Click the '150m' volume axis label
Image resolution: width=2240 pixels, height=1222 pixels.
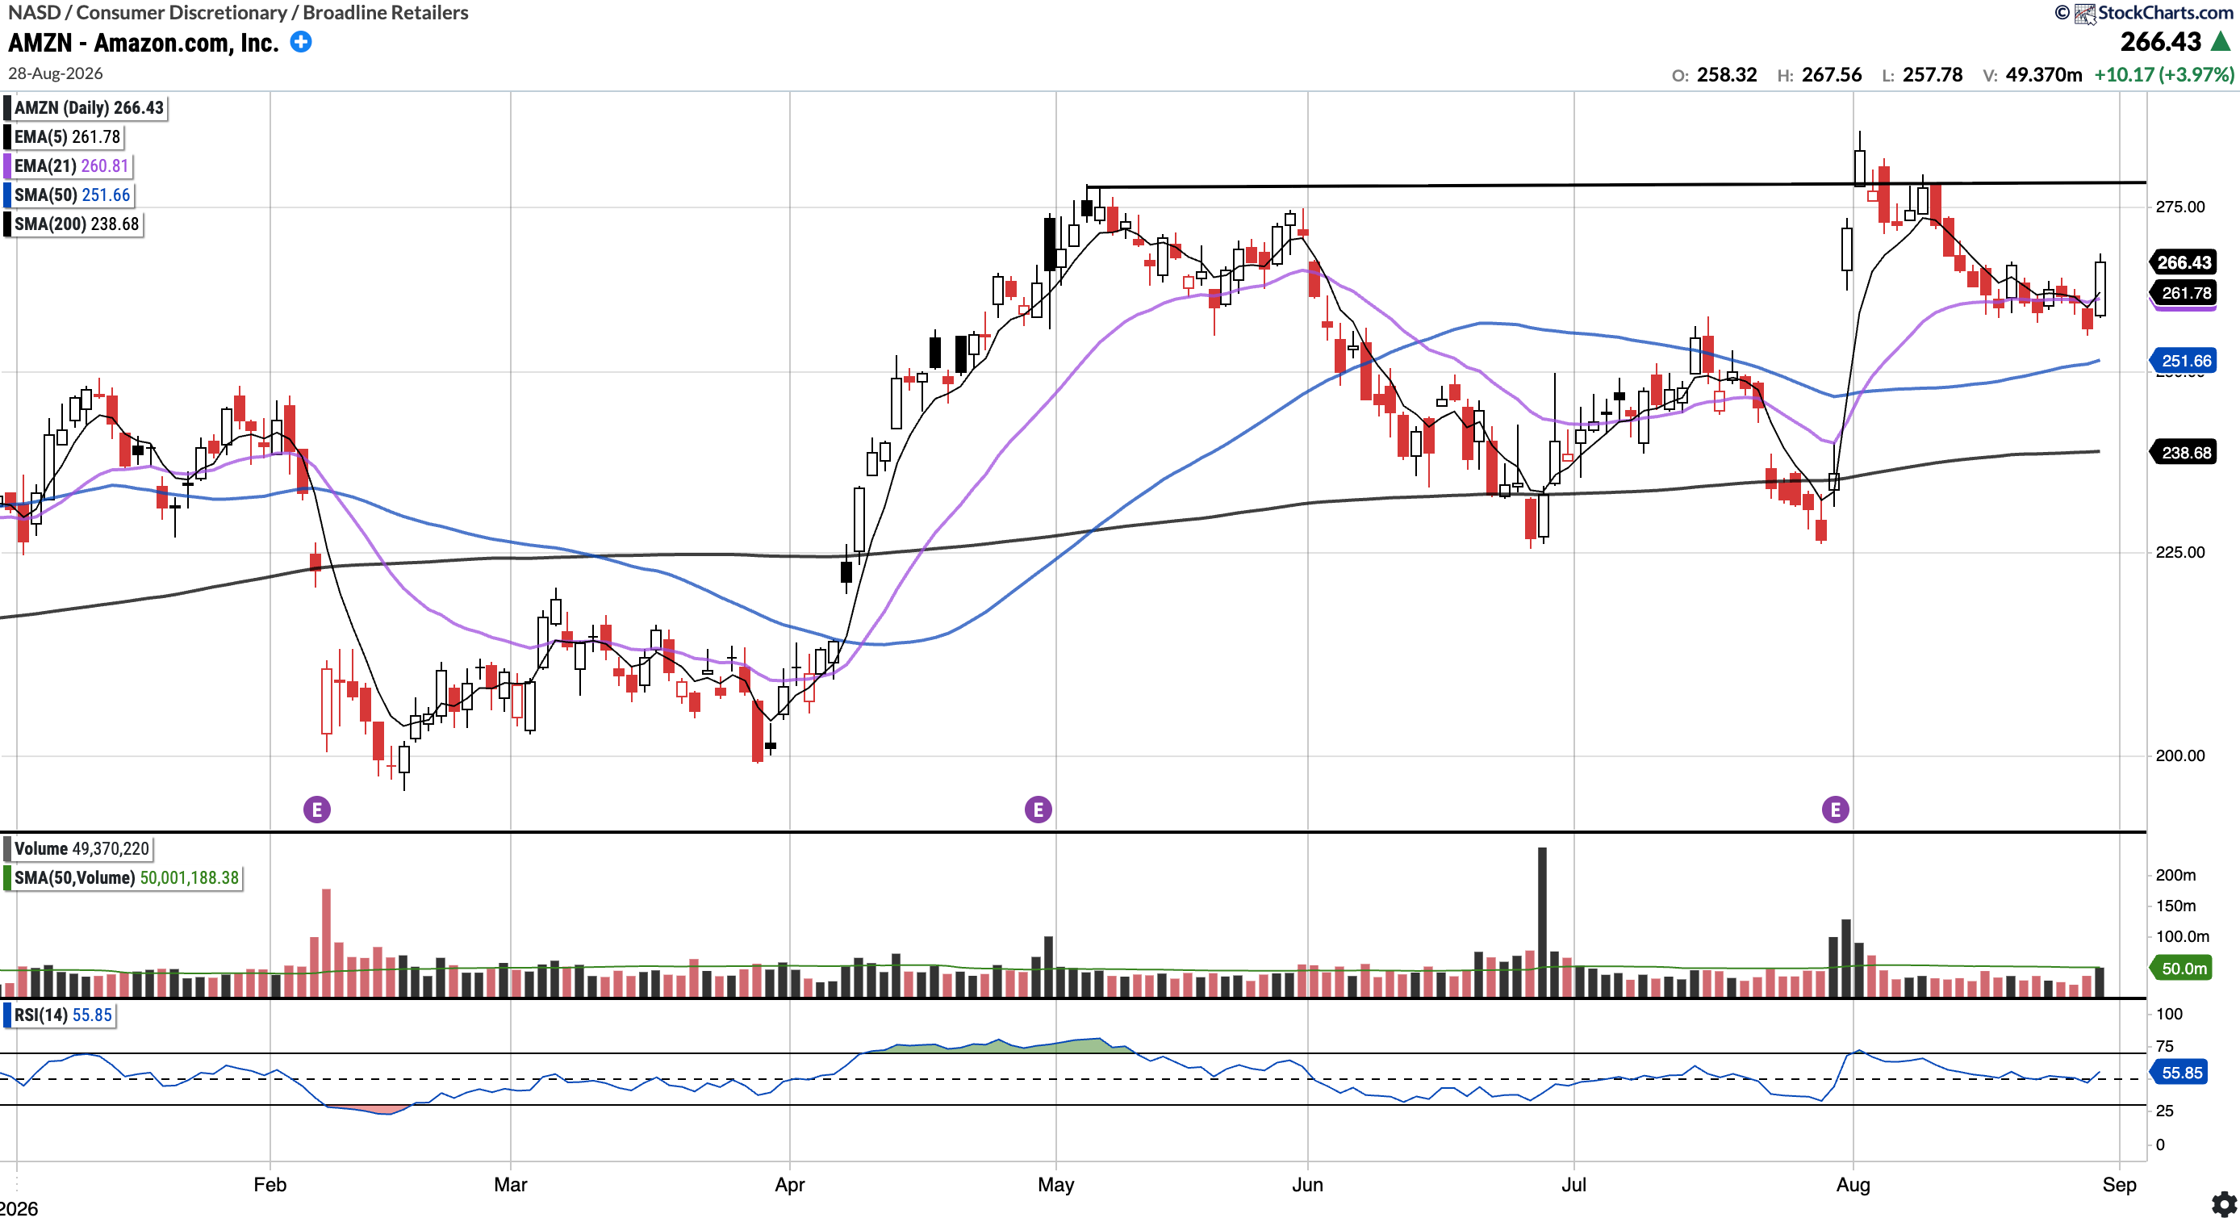pyautogui.click(x=2175, y=906)
